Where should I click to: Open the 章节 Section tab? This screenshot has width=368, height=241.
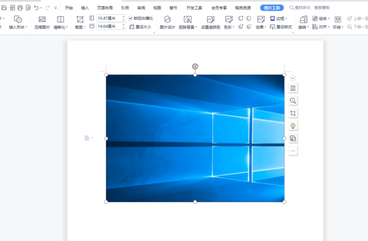pyautogui.click(x=173, y=8)
